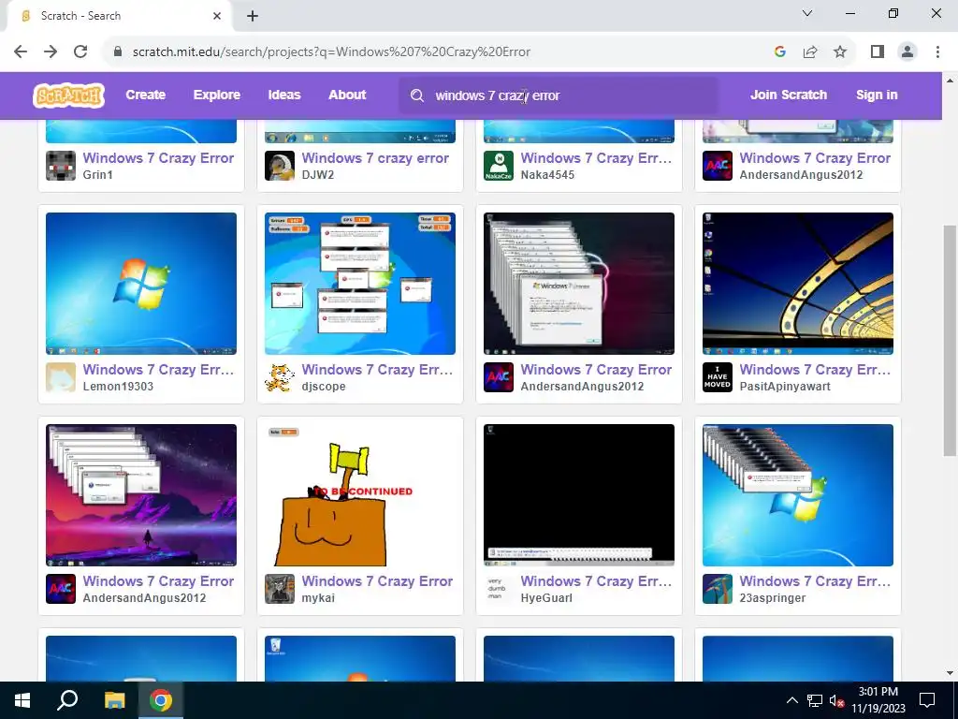The height and width of the screenshot is (719, 958).
Task: Open a new tab with the plus button
Action: (253, 16)
